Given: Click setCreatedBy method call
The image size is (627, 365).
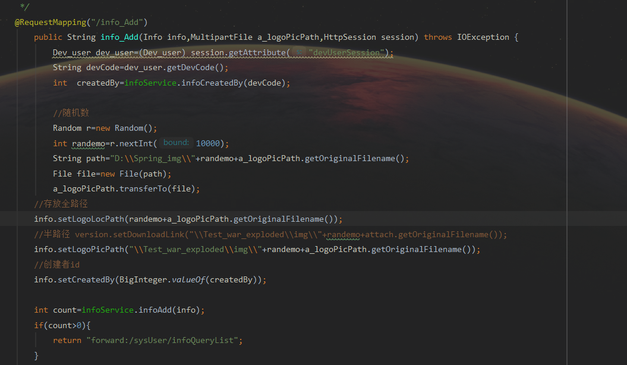Looking at the screenshot, I should pyautogui.click(x=86, y=280).
